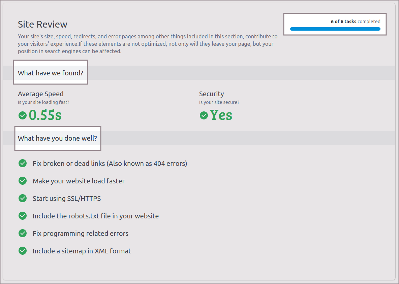The height and width of the screenshot is (284, 399).
Task: Click the green check icon beside Yes
Action: [204, 115]
